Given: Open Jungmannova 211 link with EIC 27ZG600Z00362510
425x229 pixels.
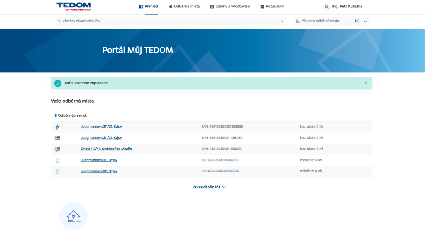Looking at the screenshot, I should pos(99,160).
